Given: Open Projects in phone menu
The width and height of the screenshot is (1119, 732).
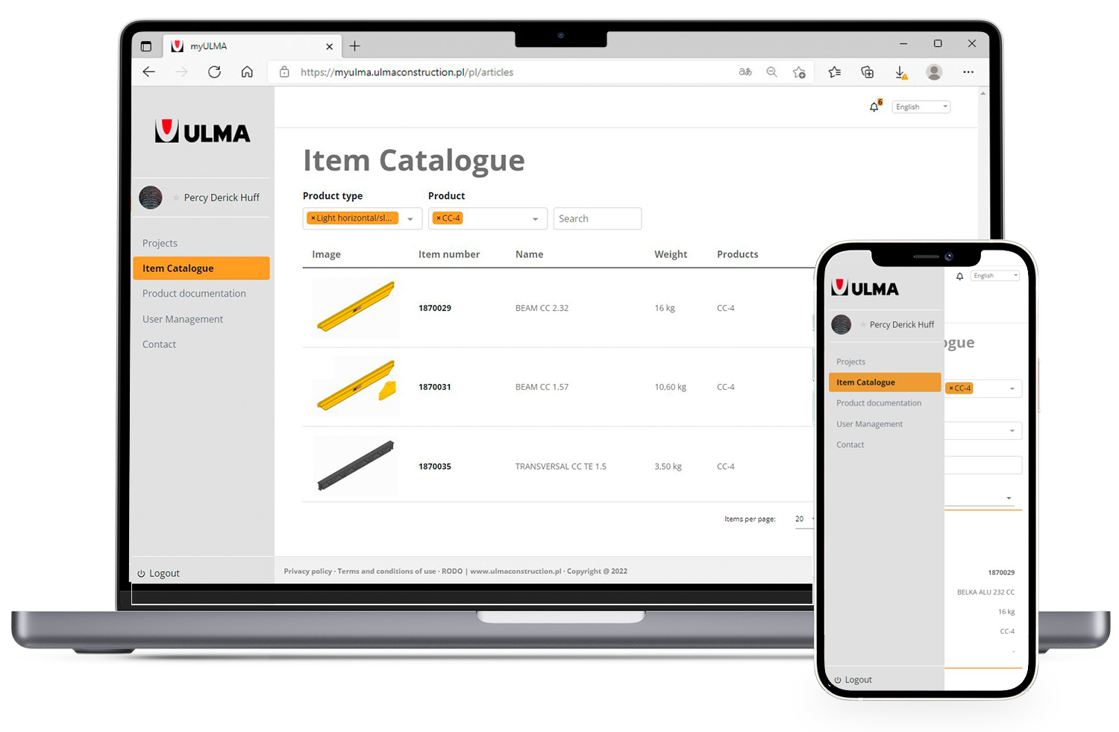Looking at the screenshot, I should (851, 362).
